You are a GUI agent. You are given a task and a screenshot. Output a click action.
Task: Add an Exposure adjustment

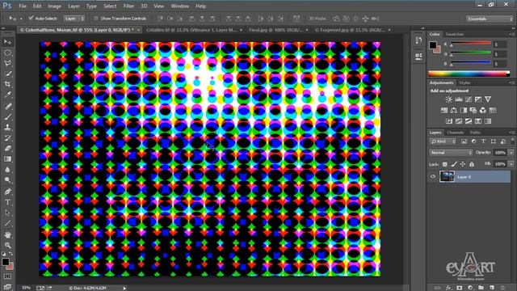coord(478,99)
